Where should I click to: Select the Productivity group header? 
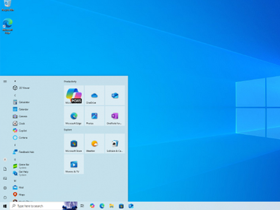click(70, 82)
